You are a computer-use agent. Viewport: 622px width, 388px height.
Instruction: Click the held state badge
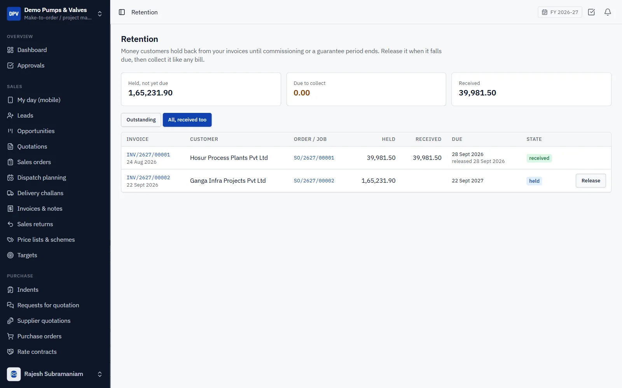click(534, 181)
